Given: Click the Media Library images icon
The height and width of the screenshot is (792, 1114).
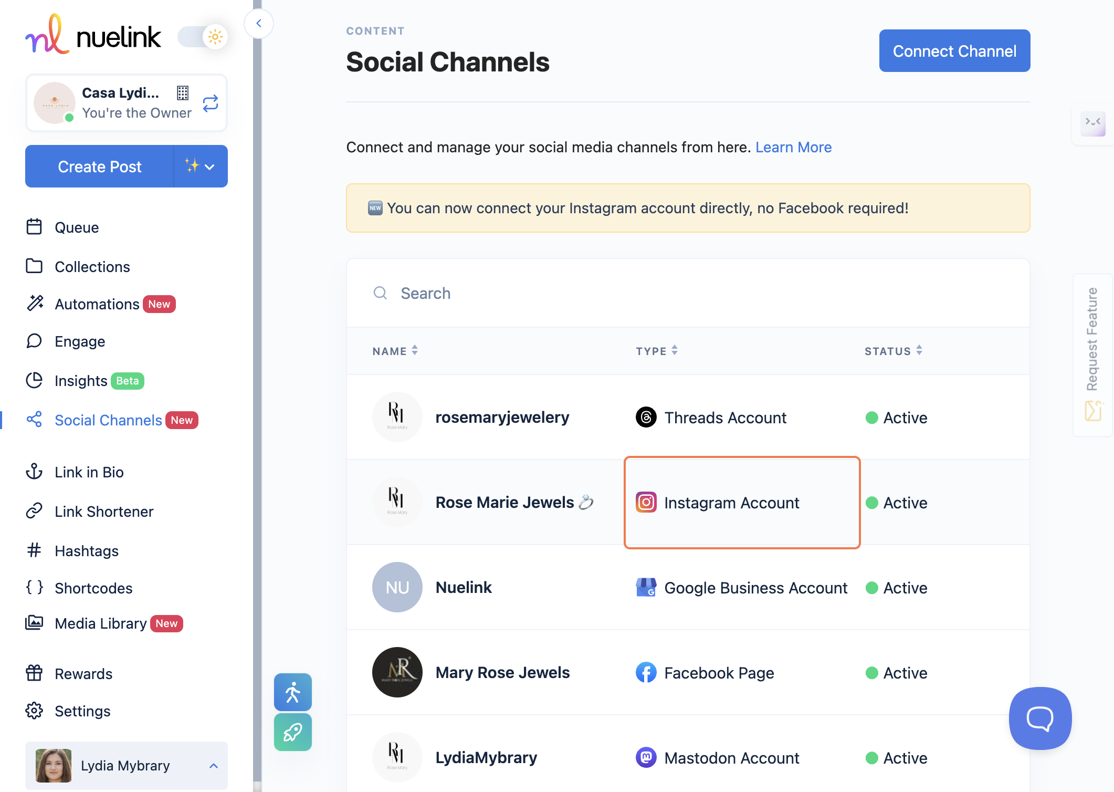Looking at the screenshot, I should (x=34, y=623).
